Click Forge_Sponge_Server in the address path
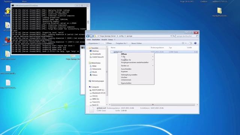This screenshot has width=240, height=135. [108, 36]
